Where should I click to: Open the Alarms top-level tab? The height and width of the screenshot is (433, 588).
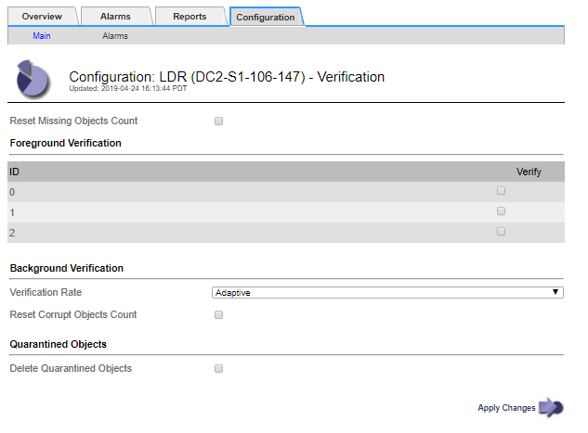115,17
